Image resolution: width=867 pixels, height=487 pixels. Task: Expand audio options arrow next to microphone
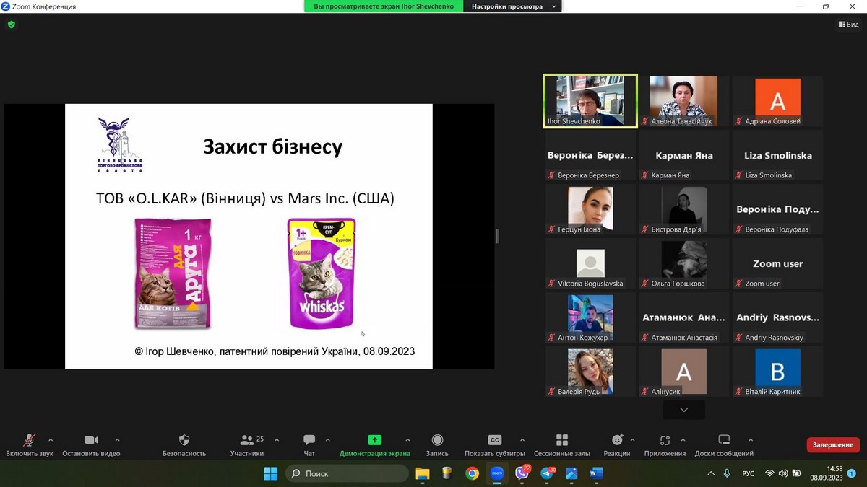pos(51,439)
